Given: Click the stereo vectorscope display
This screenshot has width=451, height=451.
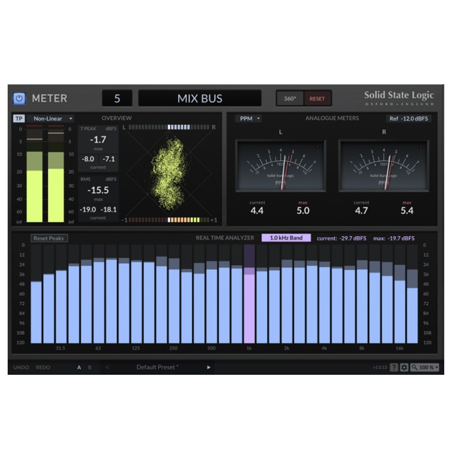Looking at the screenshot, I should [x=169, y=174].
